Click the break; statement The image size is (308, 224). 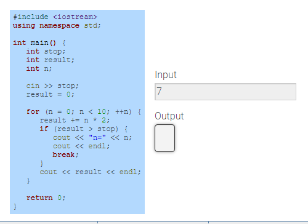(65, 154)
